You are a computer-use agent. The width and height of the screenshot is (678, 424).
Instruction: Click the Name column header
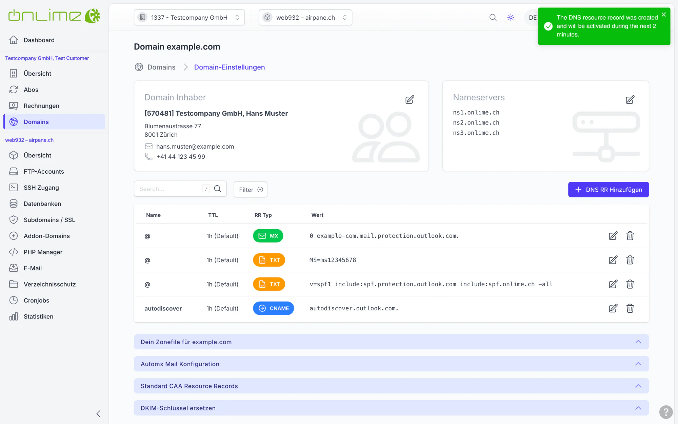[153, 215]
